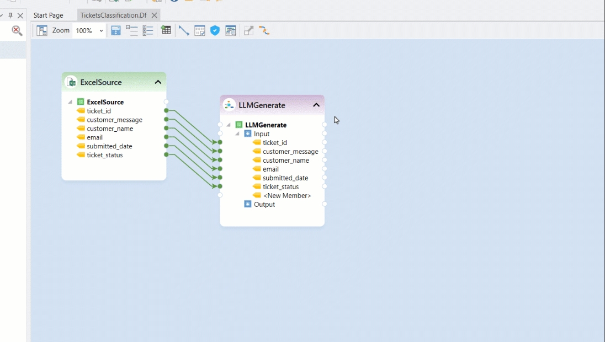Screen dimensions: 605x342
Task: Collapse the Input node in LLMGenerate tree
Action: [237, 134]
